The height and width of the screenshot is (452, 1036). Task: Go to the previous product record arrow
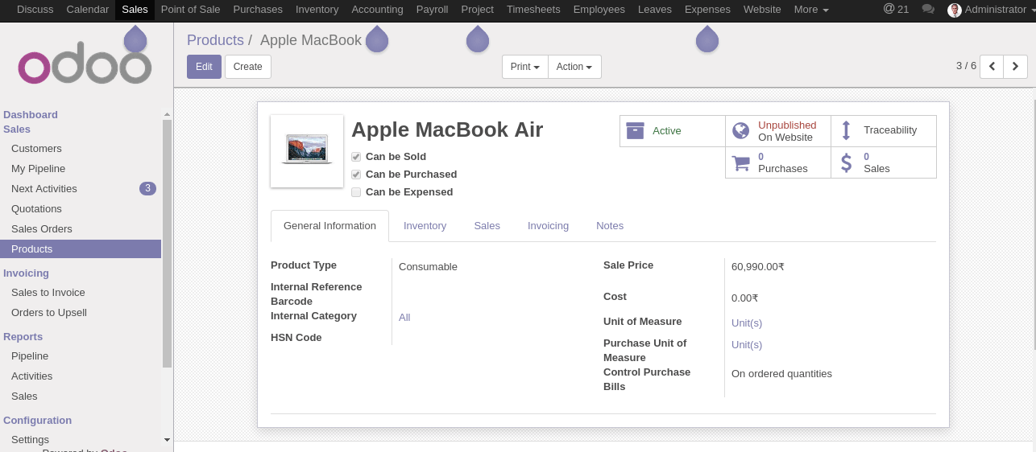[x=992, y=66]
